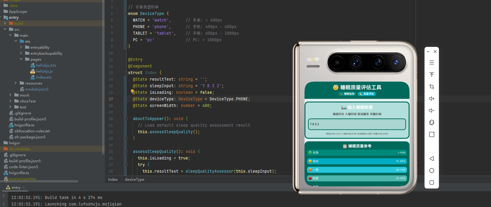Rotate the emulator device screen
The image size is (491, 207).
[x=431, y=122]
